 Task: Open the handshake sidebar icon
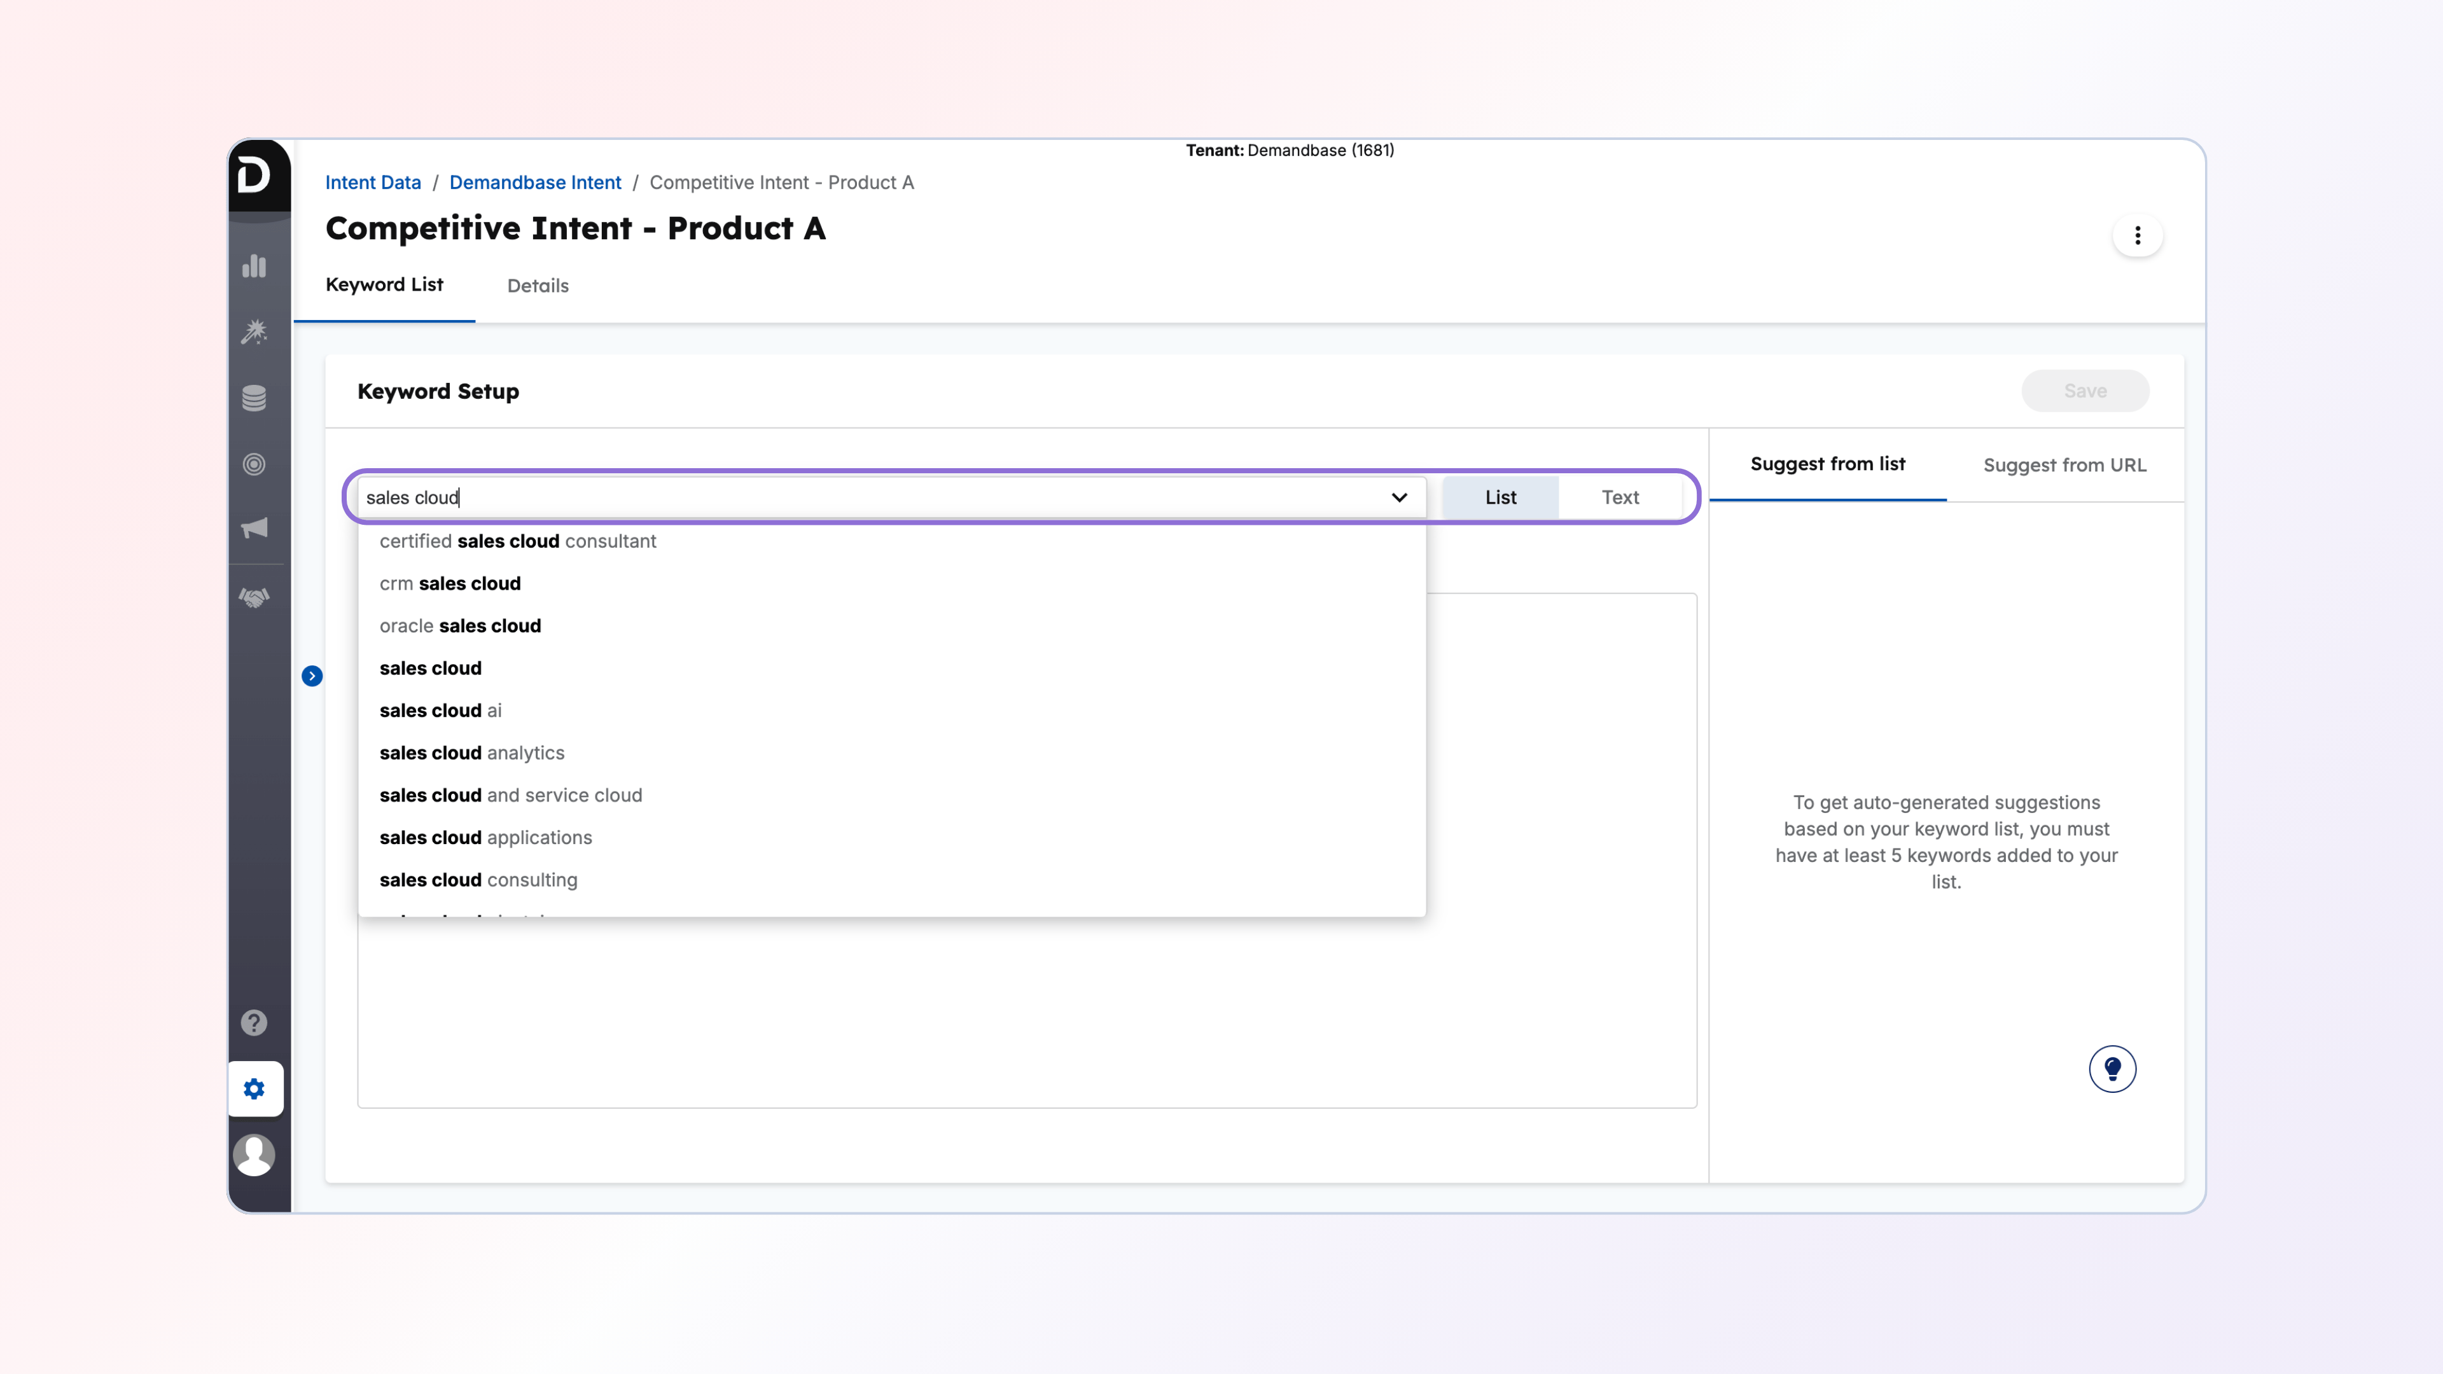(254, 597)
